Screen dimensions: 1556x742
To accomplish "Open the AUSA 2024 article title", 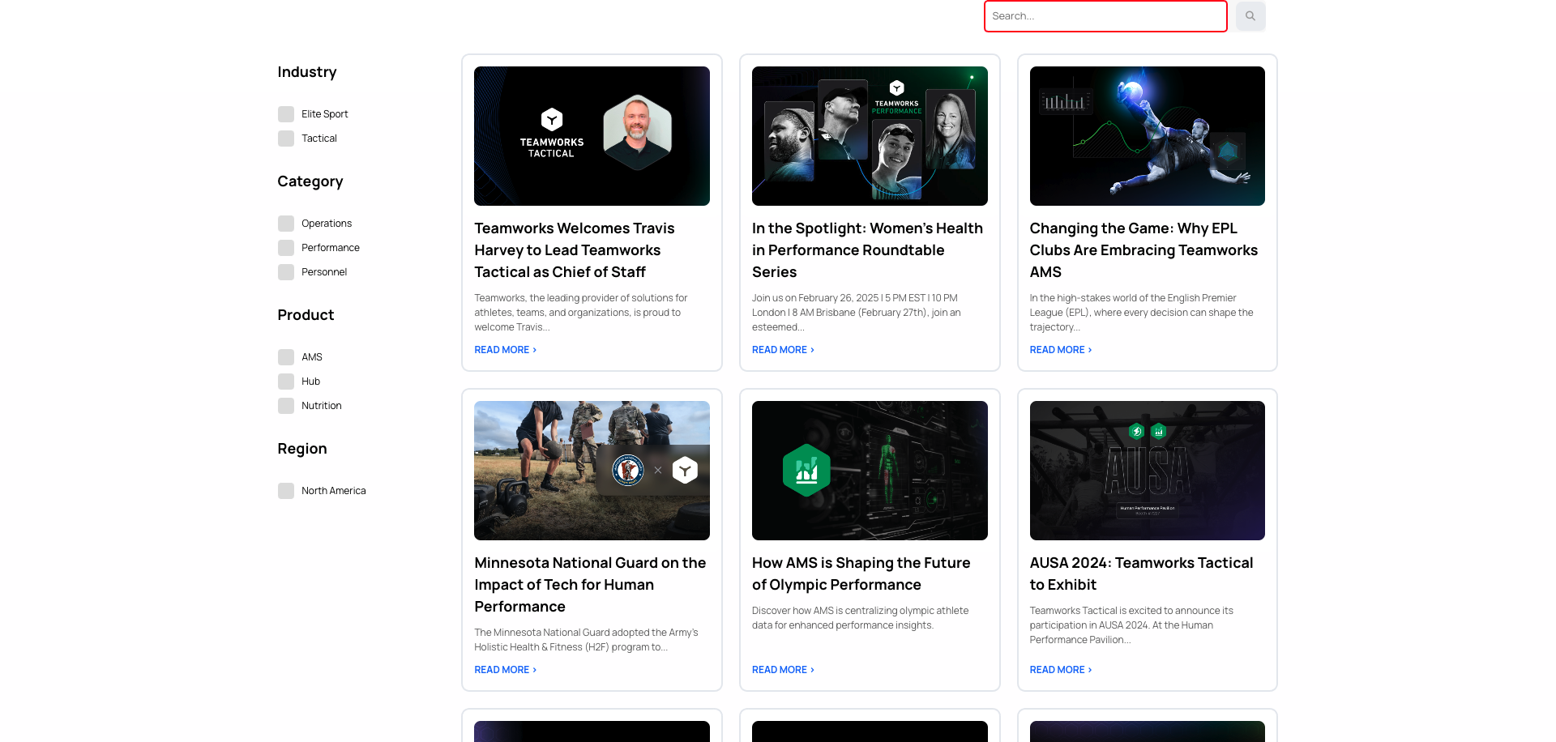I will (1140, 573).
